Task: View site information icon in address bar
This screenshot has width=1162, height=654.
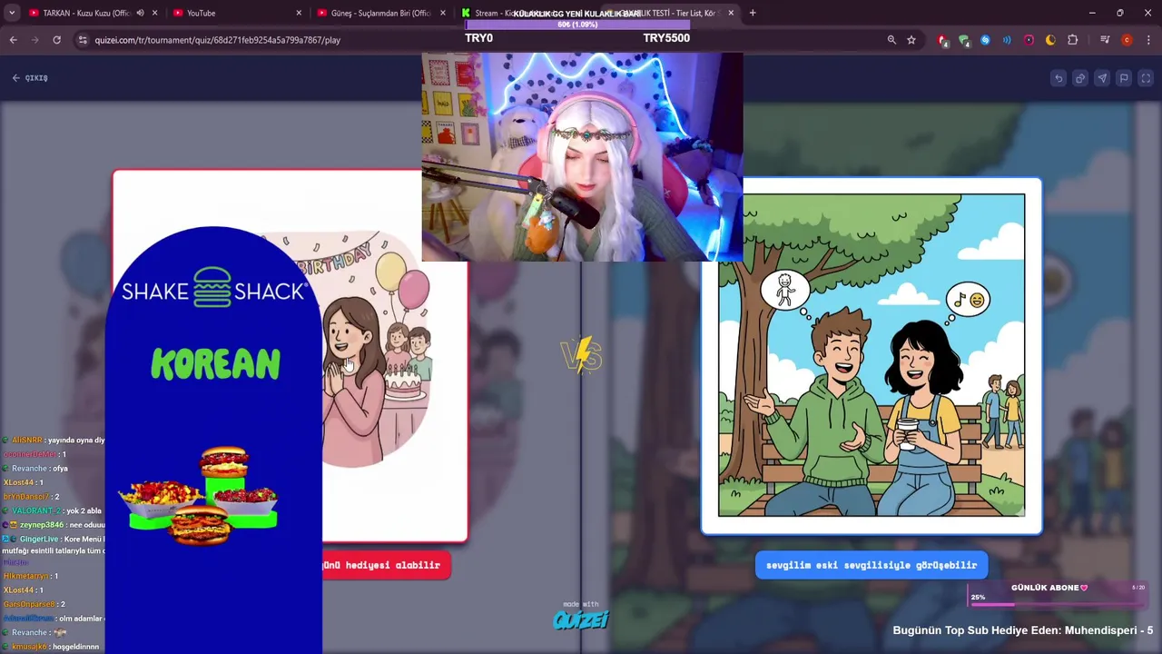Action: point(83,40)
